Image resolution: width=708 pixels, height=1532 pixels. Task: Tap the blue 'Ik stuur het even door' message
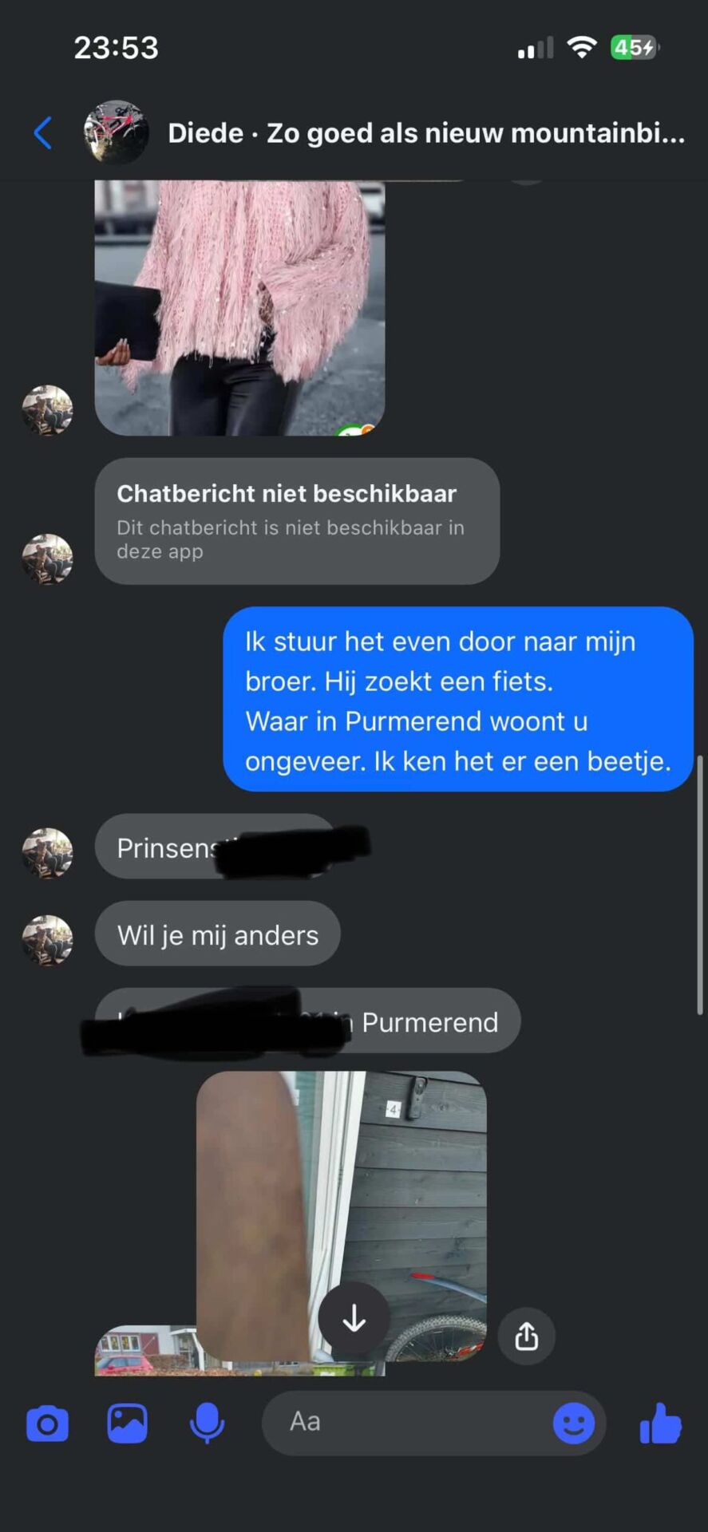pyautogui.click(x=458, y=700)
